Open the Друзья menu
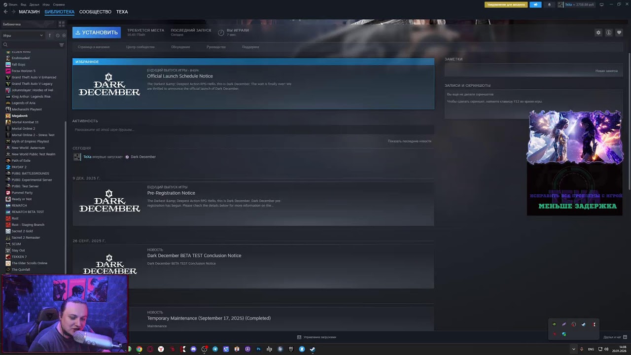This screenshot has width=631, height=355. coord(34,4)
